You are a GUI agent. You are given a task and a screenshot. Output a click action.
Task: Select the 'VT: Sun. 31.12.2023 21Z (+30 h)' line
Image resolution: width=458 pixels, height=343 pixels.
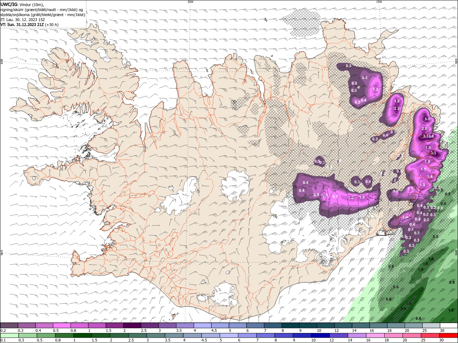click(29, 25)
